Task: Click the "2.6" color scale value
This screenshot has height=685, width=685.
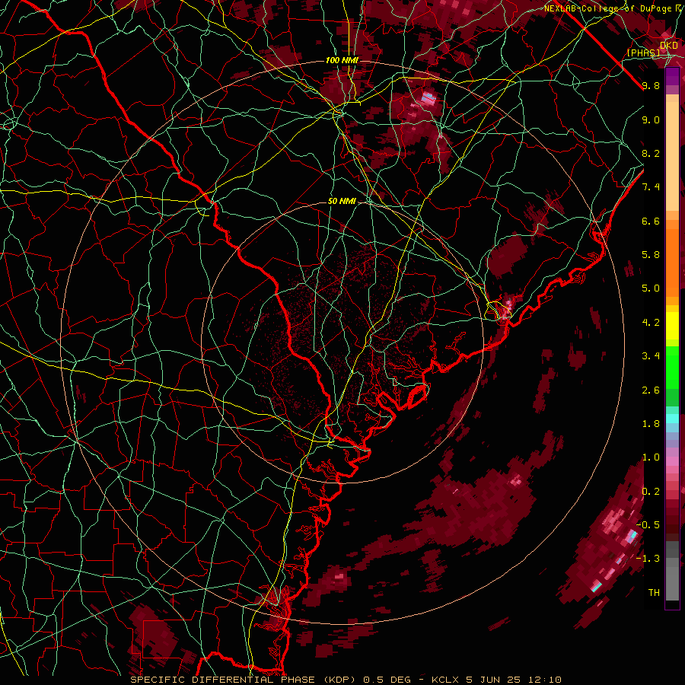Action: (x=651, y=390)
